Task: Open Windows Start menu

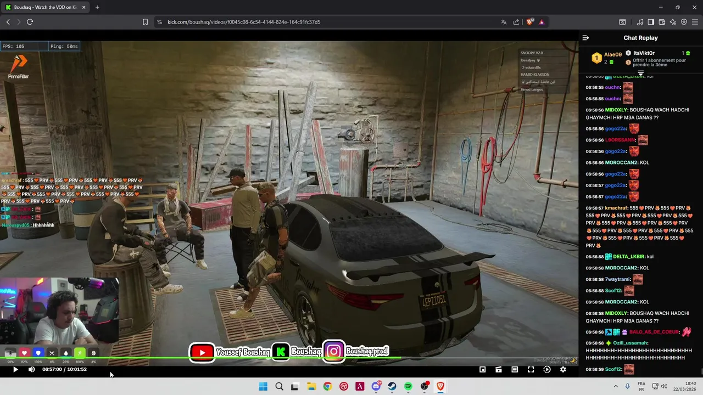Action: coord(263,386)
